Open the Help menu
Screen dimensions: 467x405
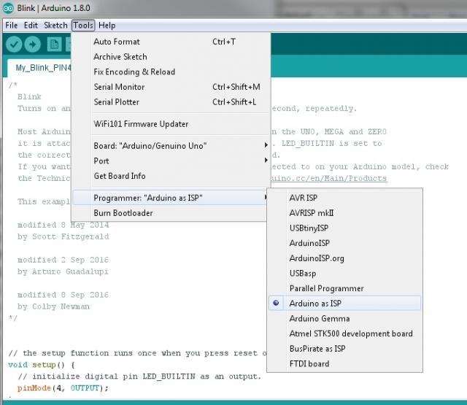(107, 26)
